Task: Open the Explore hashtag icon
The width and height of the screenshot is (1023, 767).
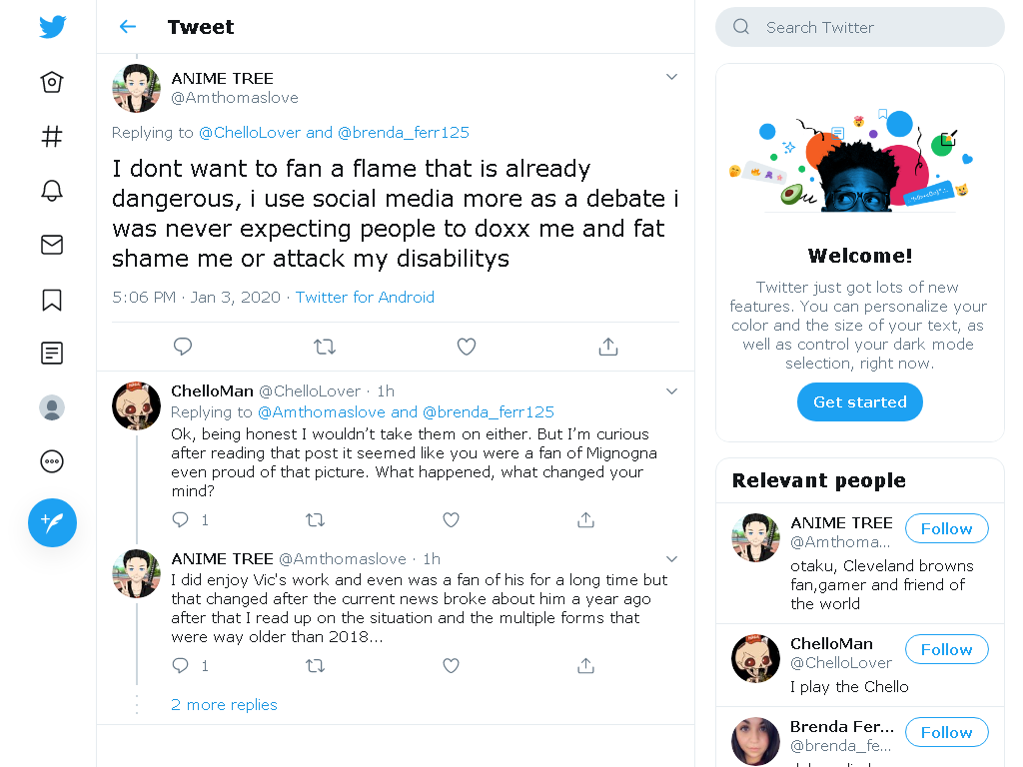Action: (x=52, y=136)
